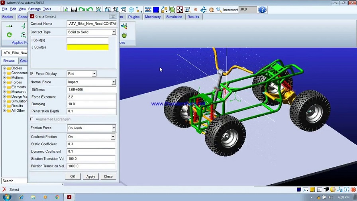Open the Force Display color dropdown

[x=94, y=74]
